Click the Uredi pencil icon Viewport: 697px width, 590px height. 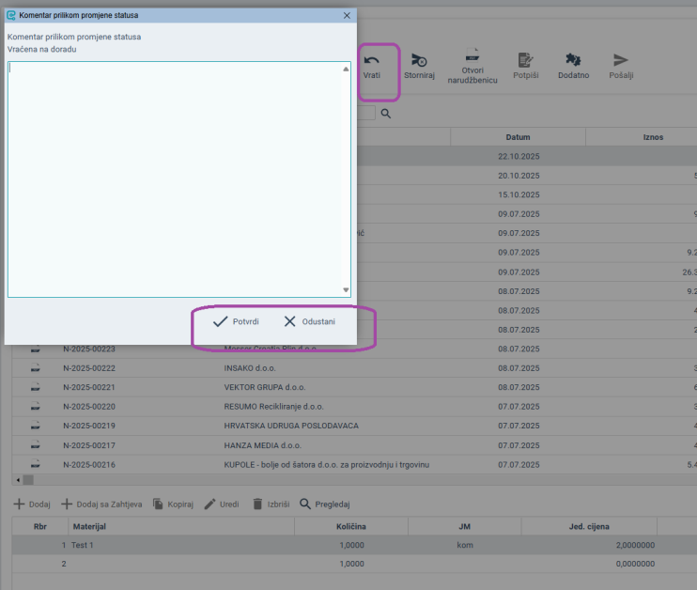click(x=209, y=505)
